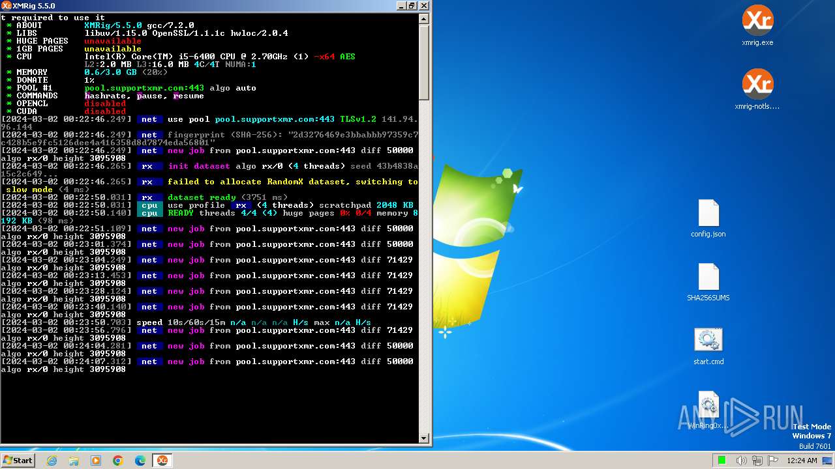Click the 1GB PAGES 'unavailable' value
The height and width of the screenshot is (469, 835).
[x=113, y=49]
